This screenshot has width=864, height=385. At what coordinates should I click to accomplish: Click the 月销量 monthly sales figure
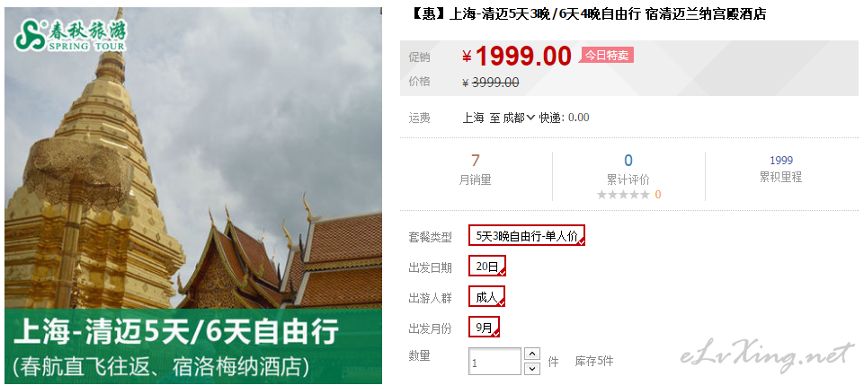pos(475,160)
